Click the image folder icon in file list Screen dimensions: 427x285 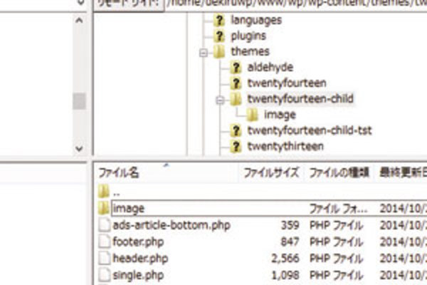(104, 208)
